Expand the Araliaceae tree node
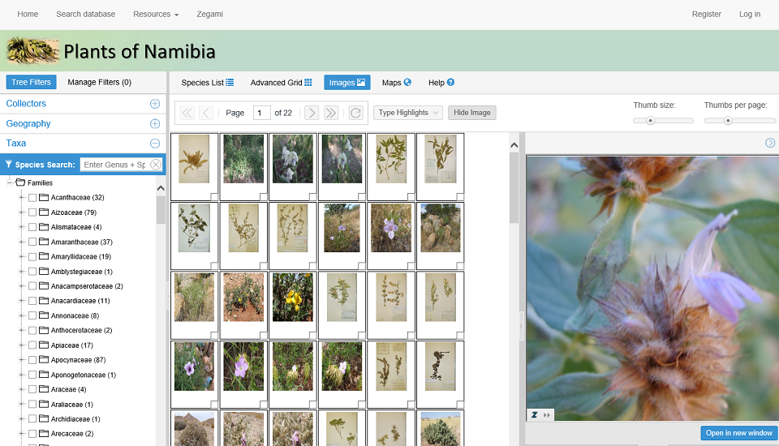The width and height of the screenshot is (779, 446). (x=21, y=404)
